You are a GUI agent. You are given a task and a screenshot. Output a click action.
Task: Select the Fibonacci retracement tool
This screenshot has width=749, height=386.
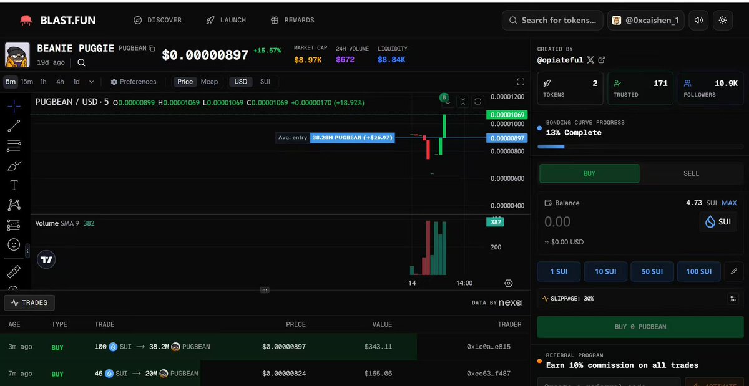tap(14, 146)
